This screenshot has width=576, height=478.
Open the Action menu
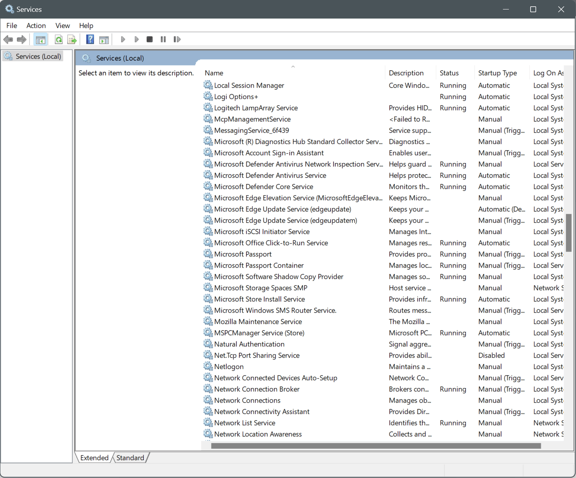click(36, 26)
